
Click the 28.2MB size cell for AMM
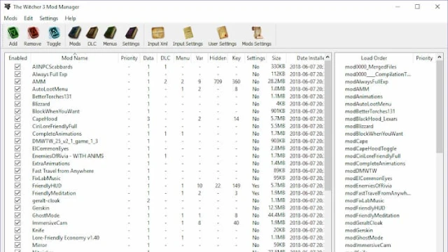coord(276,81)
